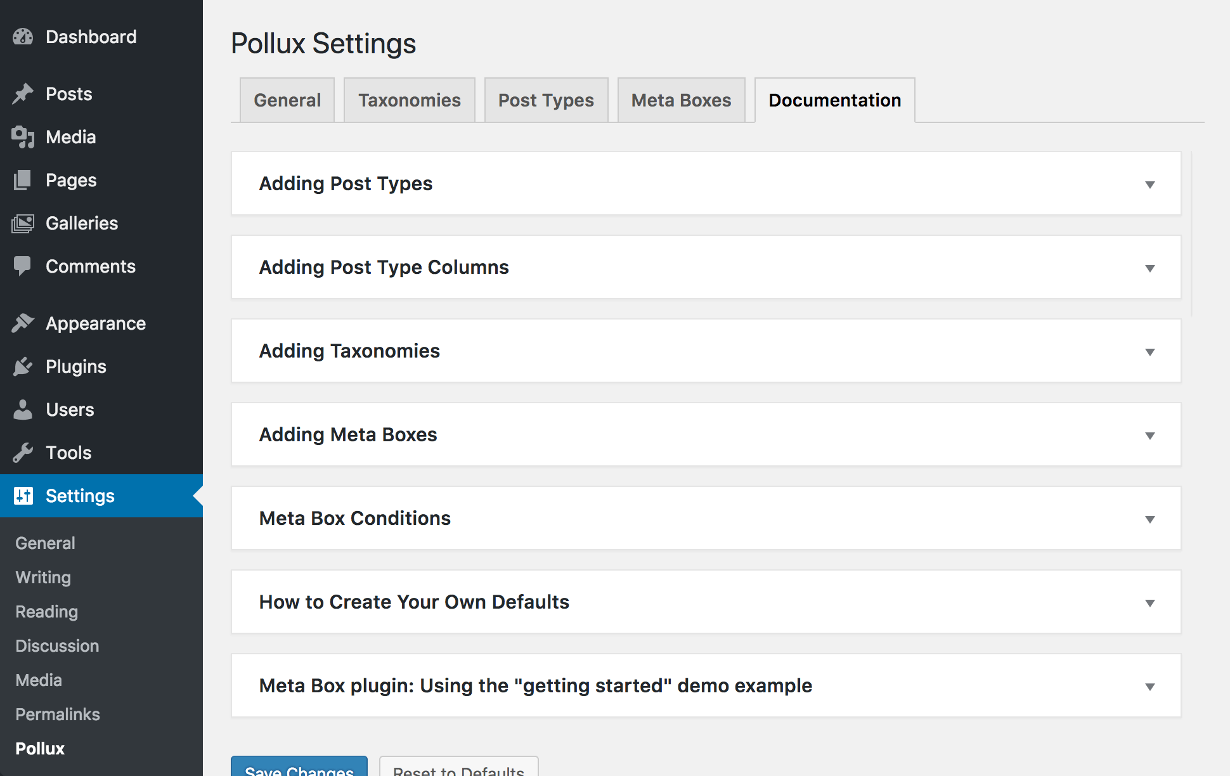
Task: Click the Adding Meta Boxes heading
Action: point(348,435)
